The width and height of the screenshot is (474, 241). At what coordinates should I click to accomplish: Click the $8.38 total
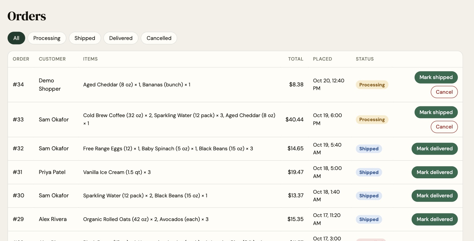click(296, 85)
